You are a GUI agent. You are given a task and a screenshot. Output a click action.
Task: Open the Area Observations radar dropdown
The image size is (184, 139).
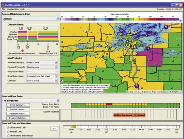pyautogui.click(x=56, y=76)
